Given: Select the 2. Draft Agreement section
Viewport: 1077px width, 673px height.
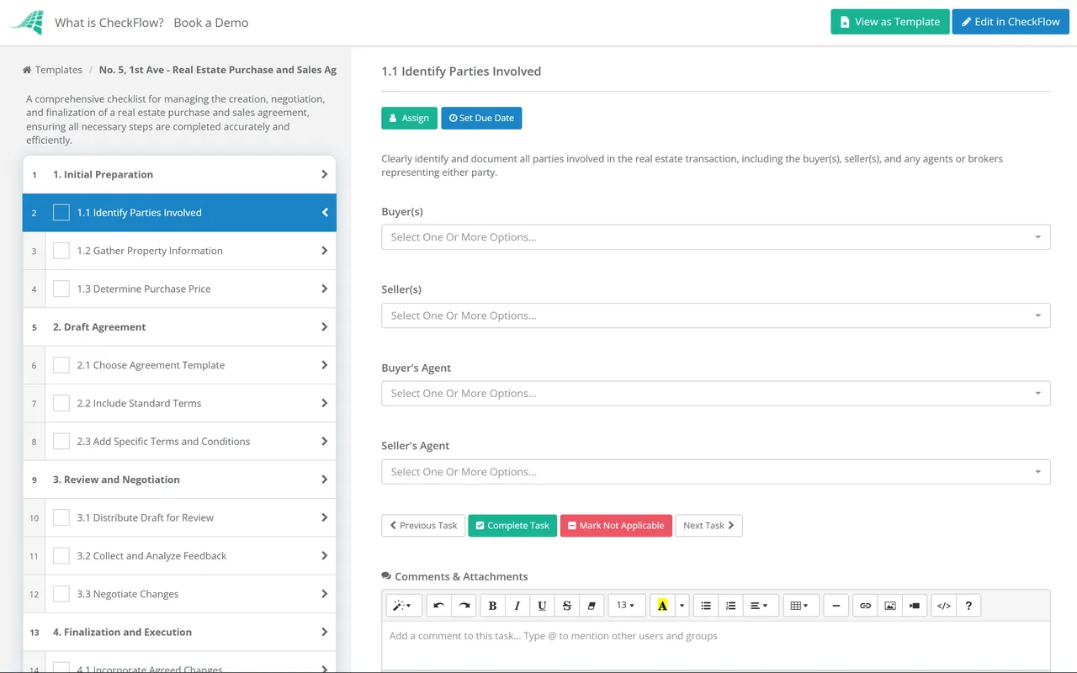Looking at the screenshot, I should tap(179, 327).
